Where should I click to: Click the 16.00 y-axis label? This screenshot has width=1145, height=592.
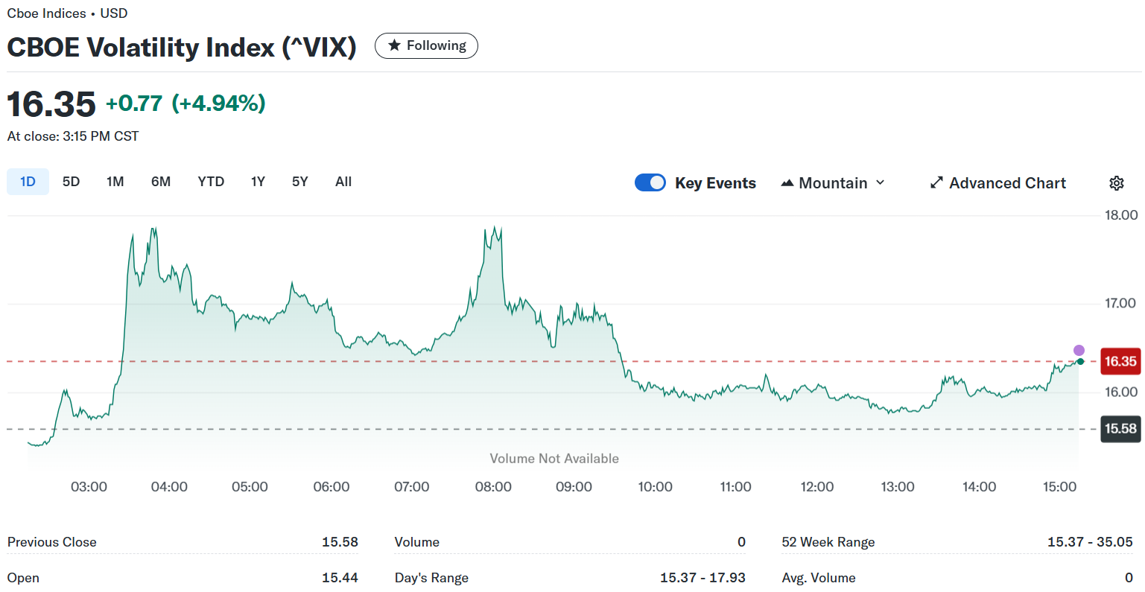pos(1121,392)
